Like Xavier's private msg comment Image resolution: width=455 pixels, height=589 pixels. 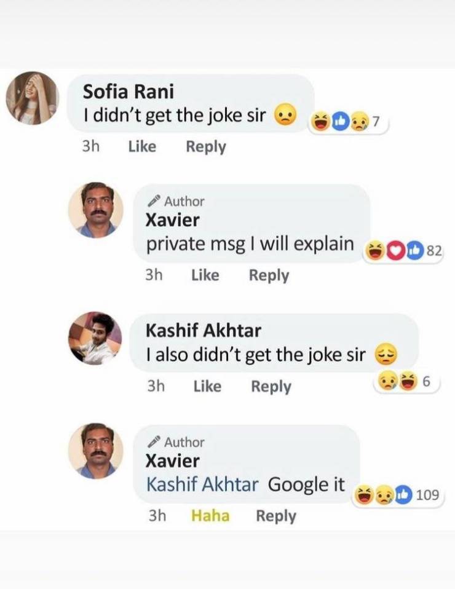[205, 275]
